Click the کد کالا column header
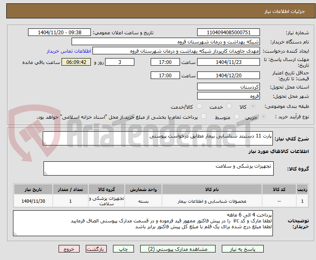This screenshot has height=260, width=316. click(x=279, y=189)
